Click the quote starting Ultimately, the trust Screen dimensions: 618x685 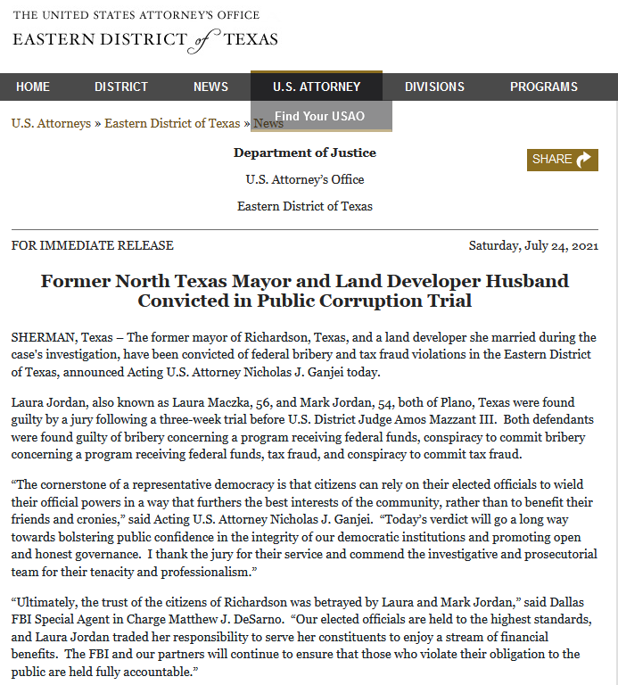pyautogui.click(x=301, y=637)
